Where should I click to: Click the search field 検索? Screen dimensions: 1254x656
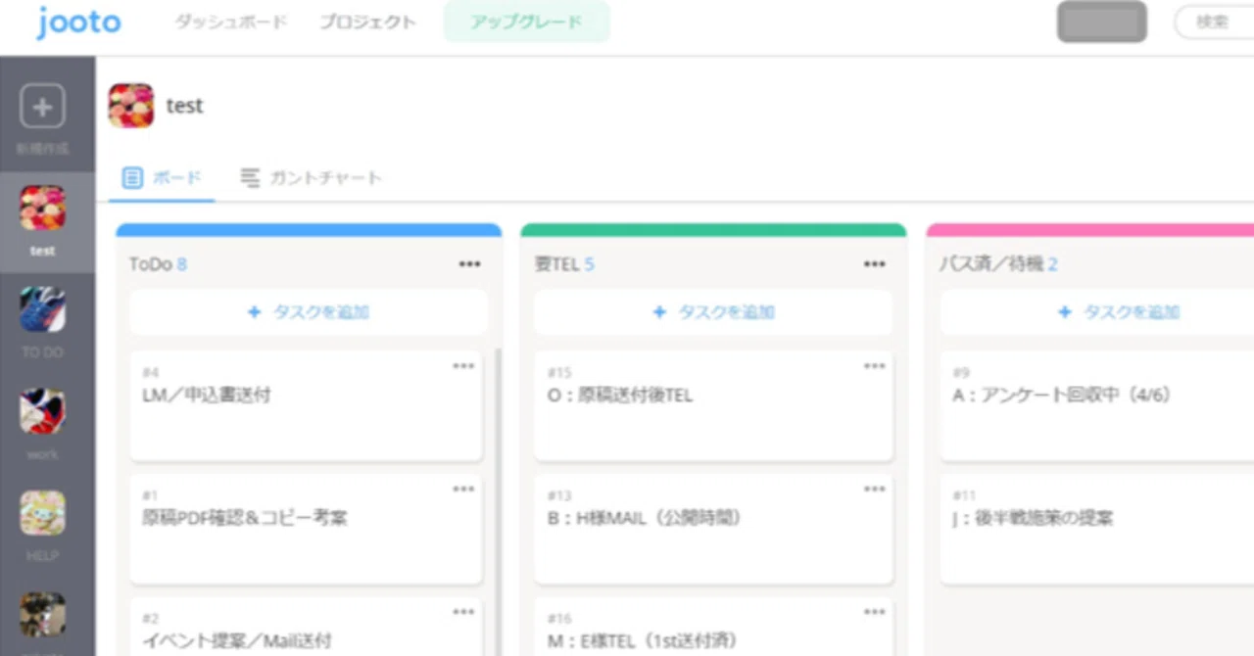coord(1214,22)
